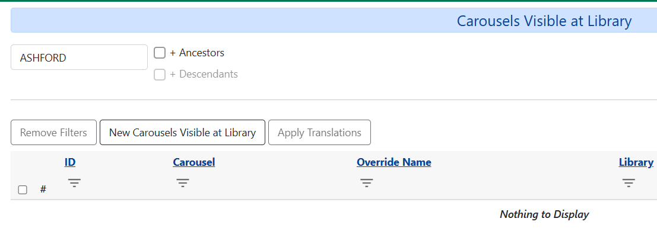Click the Override Name filter icon
This screenshot has width=657, height=244.
point(367,183)
